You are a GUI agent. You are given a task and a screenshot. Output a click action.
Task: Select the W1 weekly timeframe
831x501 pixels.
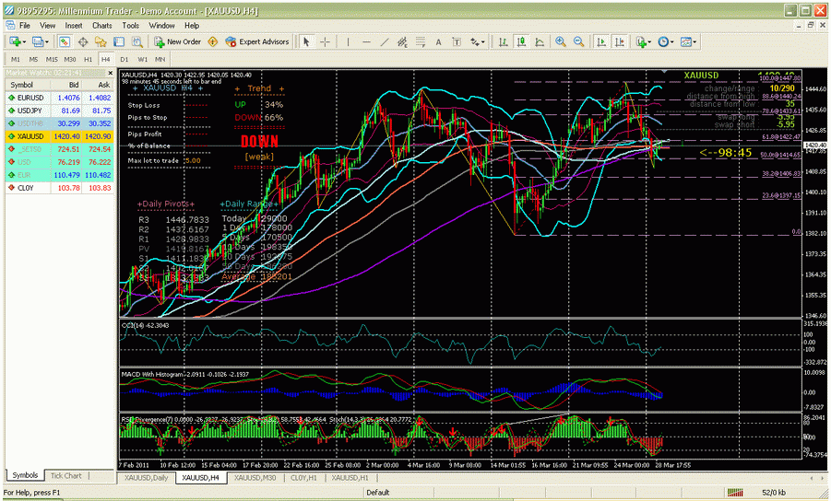pyautogui.click(x=142, y=59)
